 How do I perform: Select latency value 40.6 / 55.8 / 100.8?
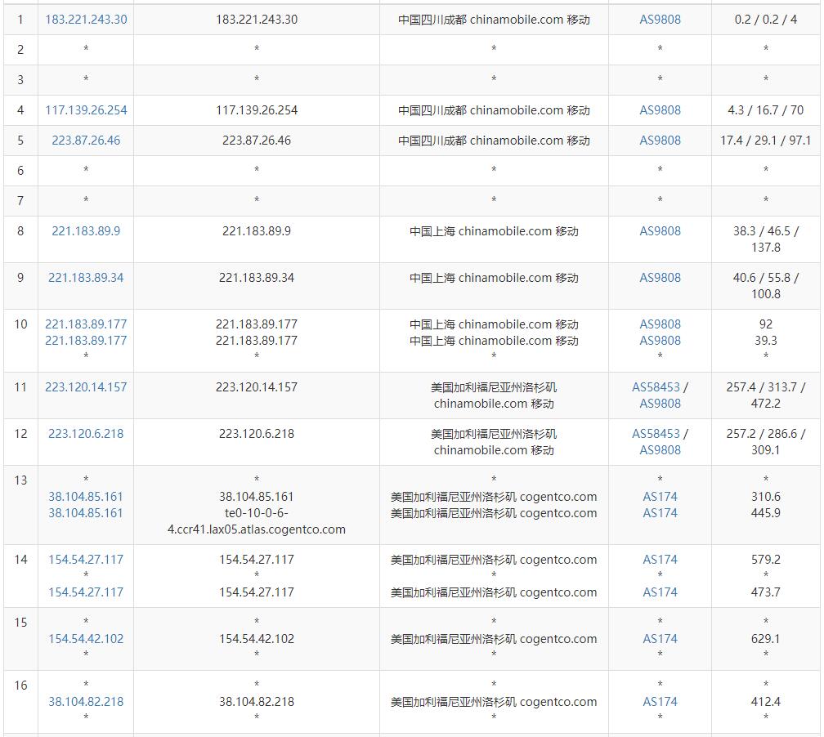coord(766,286)
